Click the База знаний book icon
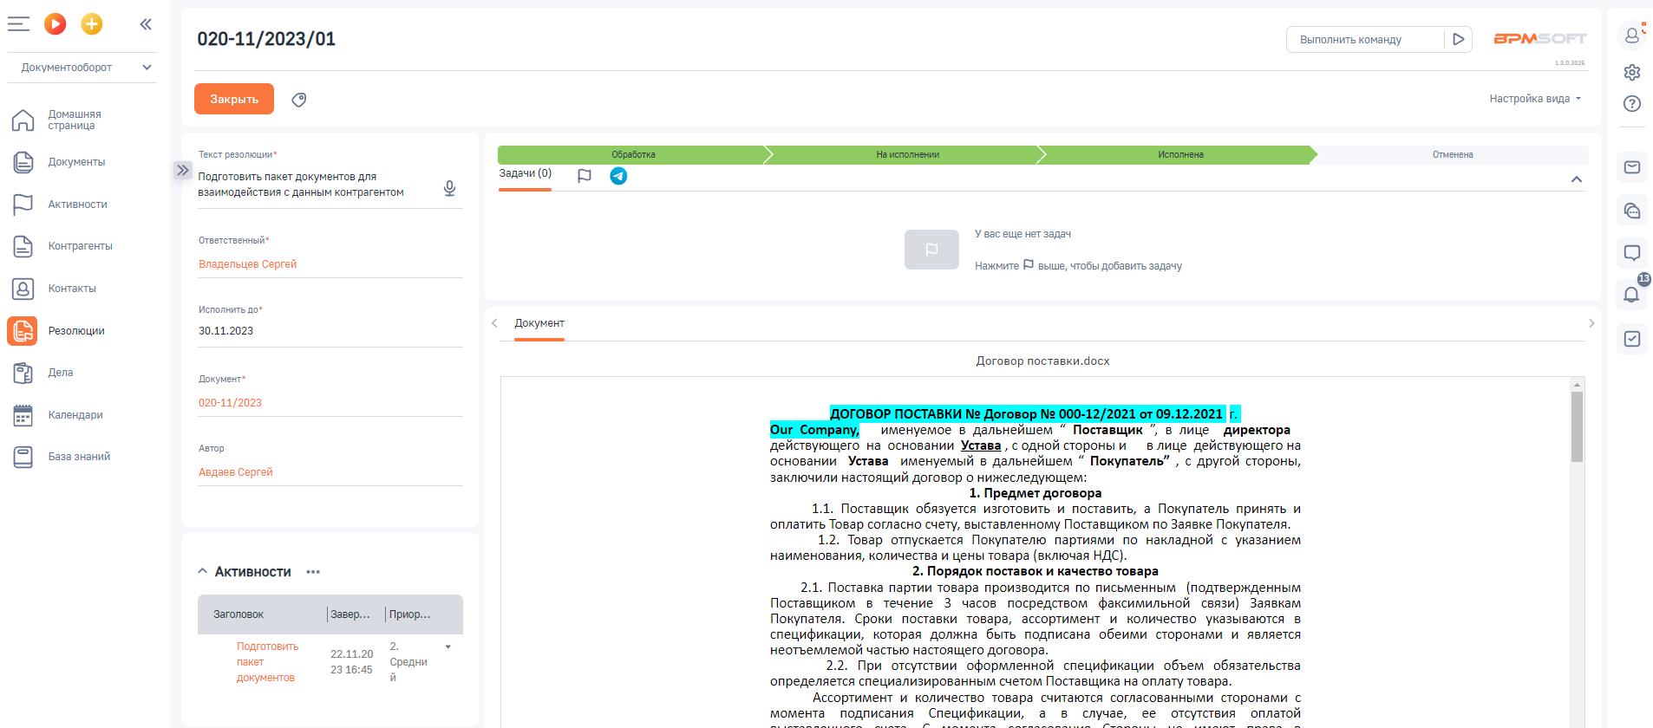The height and width of the screenshot is (728, 1653). (x=23, y=457)
